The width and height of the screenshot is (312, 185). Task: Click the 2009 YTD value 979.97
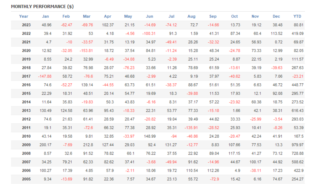(x=297, y=145)
